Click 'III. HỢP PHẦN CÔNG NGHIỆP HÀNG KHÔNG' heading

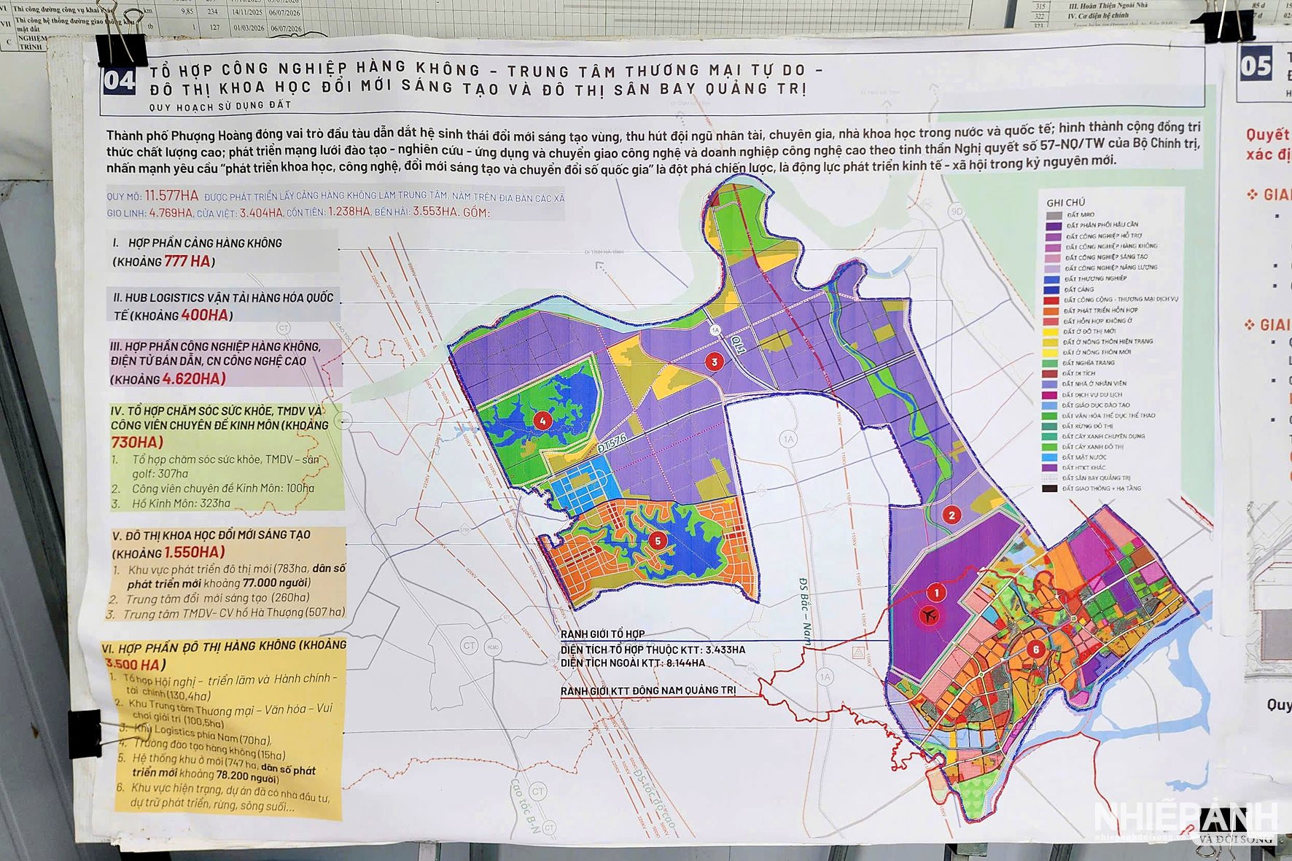[216, 347]
